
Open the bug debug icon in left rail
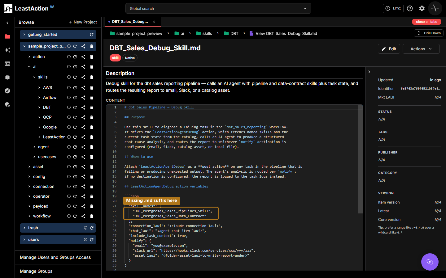[7, 77]
